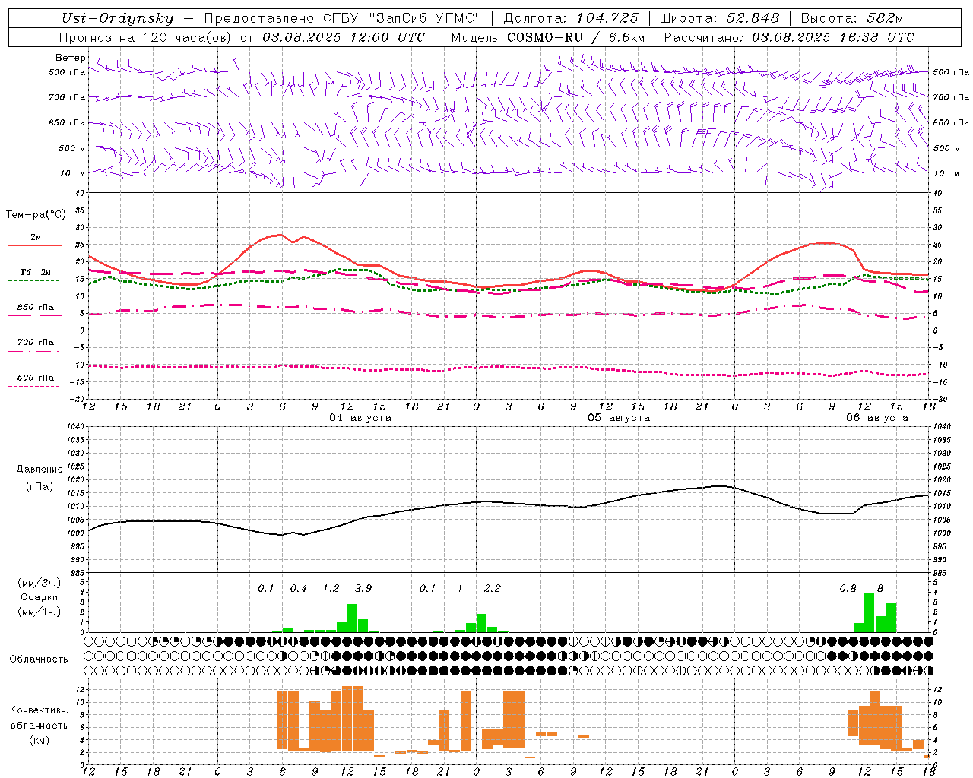Click the Облачность cloud cover label

[x=39, y=659]
